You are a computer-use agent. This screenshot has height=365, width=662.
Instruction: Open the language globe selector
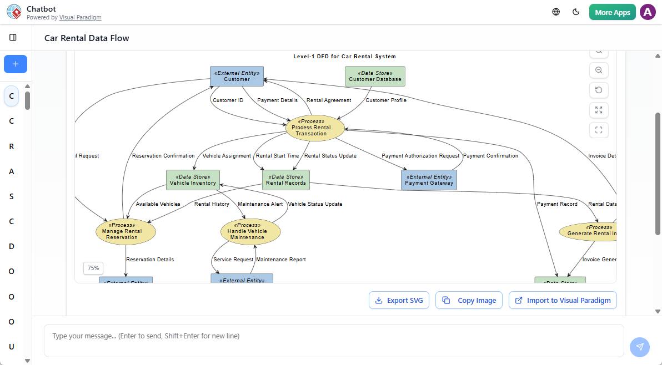click(x=555, y=11)
